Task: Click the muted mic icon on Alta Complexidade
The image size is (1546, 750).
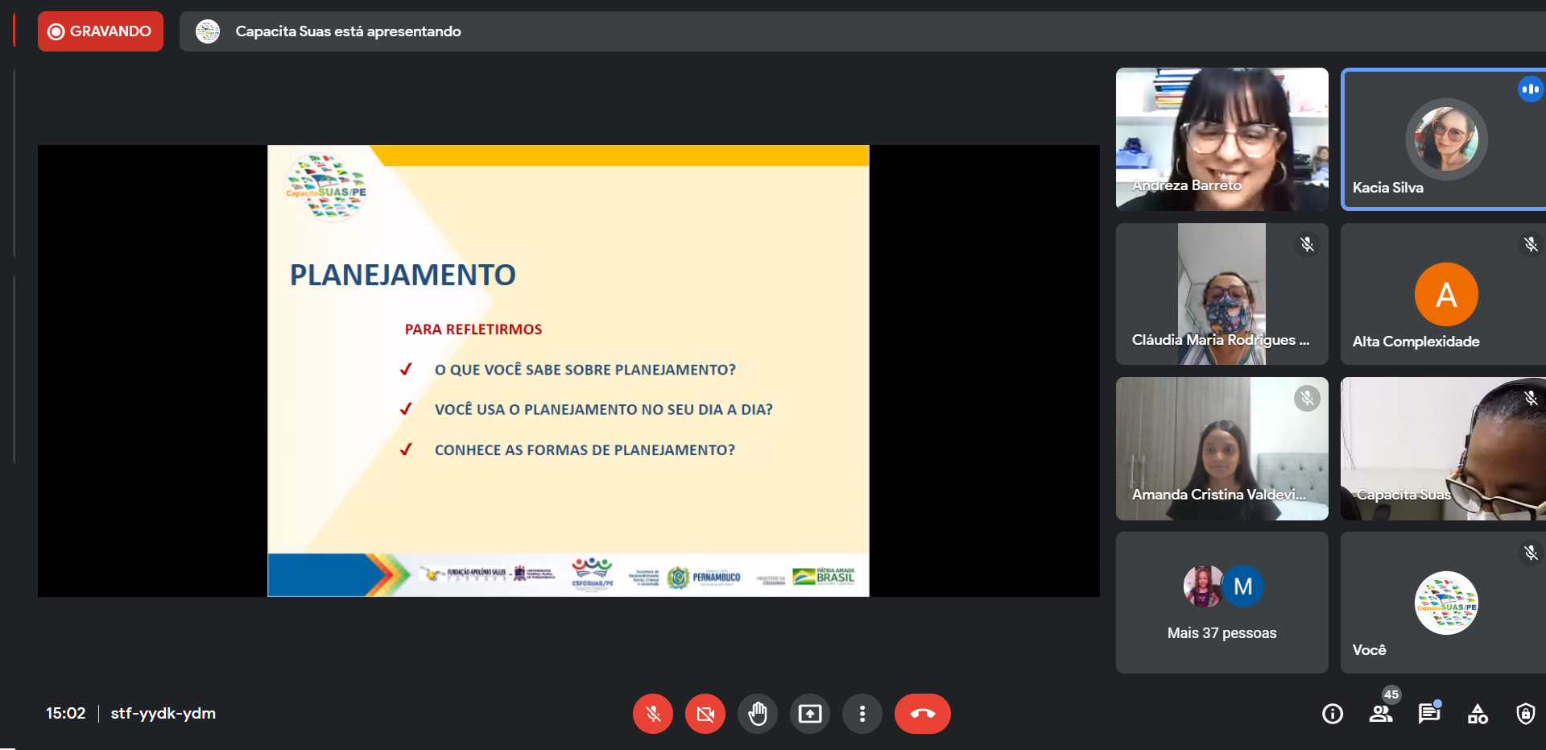Action: (1530, 244)
